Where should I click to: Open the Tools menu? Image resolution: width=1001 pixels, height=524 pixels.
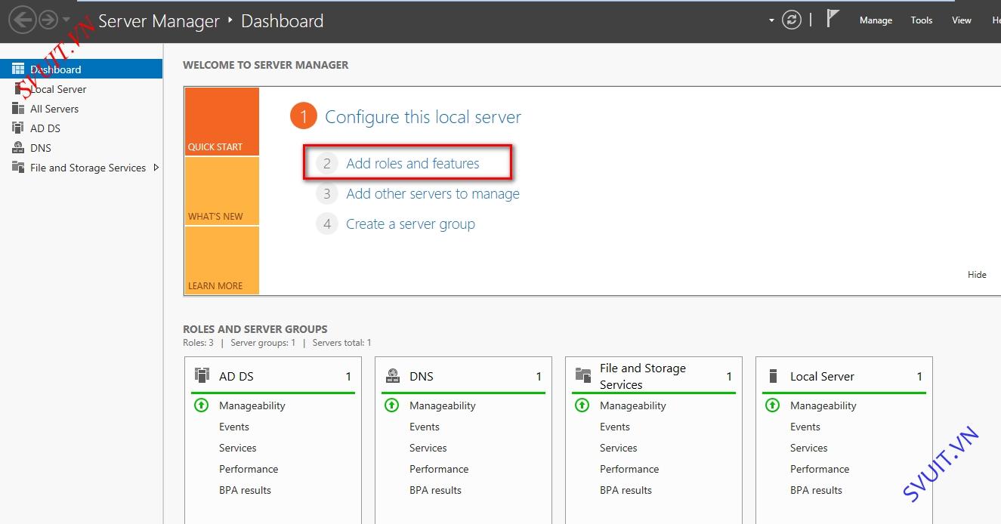921,20
